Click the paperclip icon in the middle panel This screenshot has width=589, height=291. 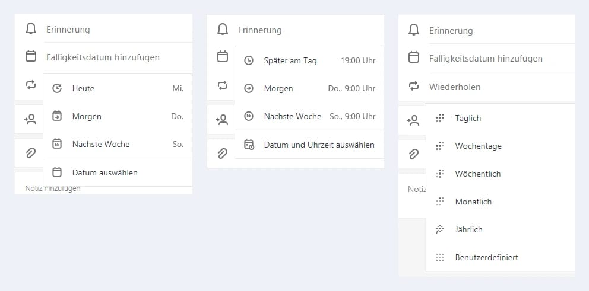(x=223, y=154)
